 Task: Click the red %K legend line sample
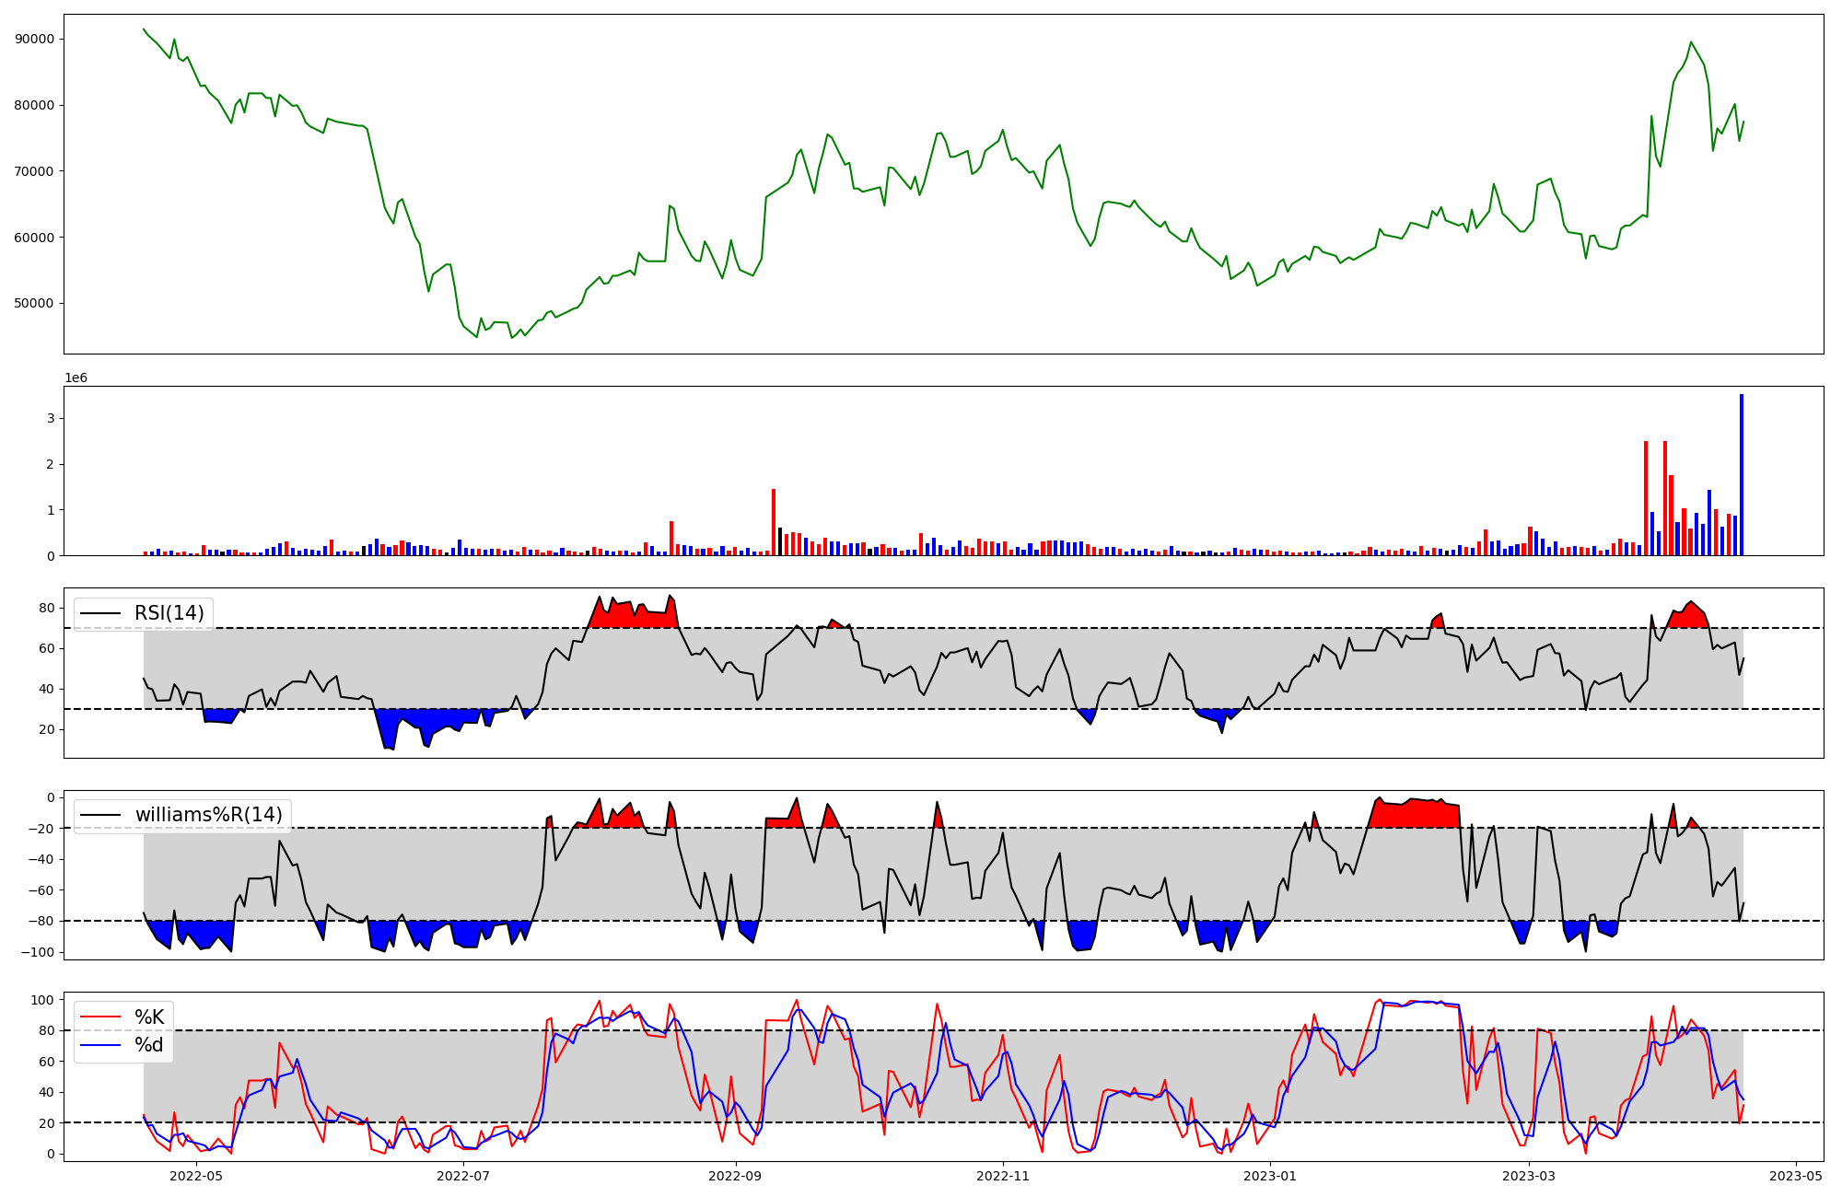tap(100, 1017)
